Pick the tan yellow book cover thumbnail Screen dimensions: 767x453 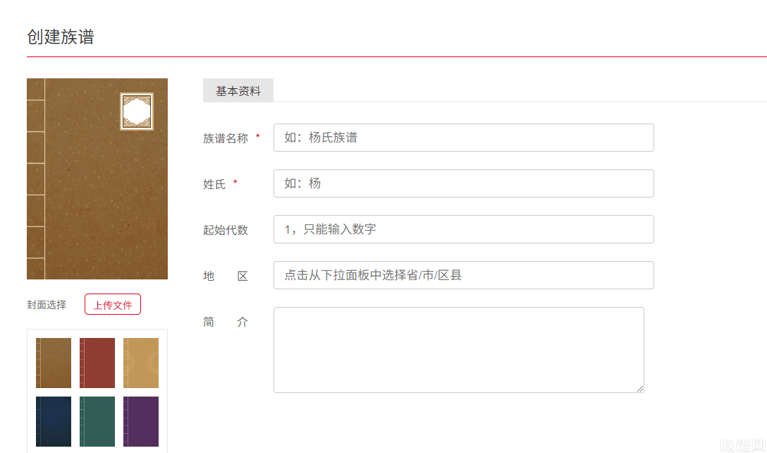[141, 363]
